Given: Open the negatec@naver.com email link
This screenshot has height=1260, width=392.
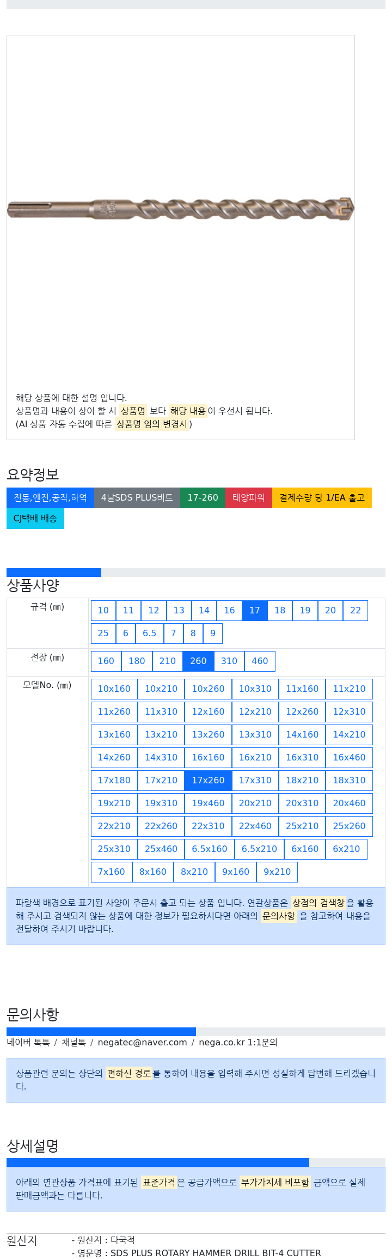Looking at the screenshot, I should pyautogui.click(x=142, y=1043).
